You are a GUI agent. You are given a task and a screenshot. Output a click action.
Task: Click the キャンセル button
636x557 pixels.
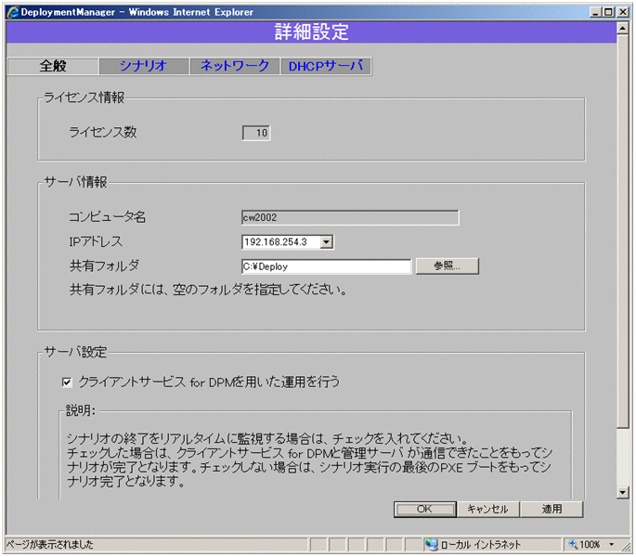coord(487,509)
